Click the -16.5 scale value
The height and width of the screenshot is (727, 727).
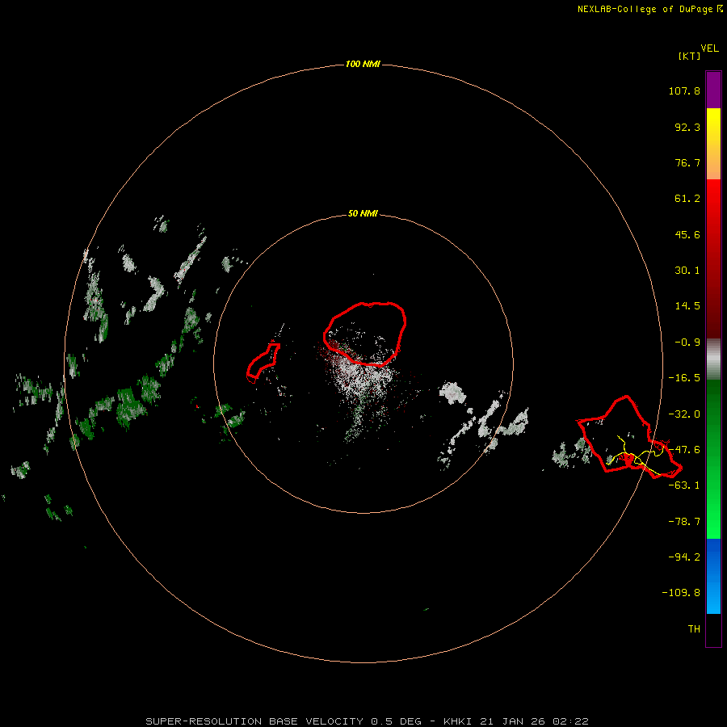(684, 378)
